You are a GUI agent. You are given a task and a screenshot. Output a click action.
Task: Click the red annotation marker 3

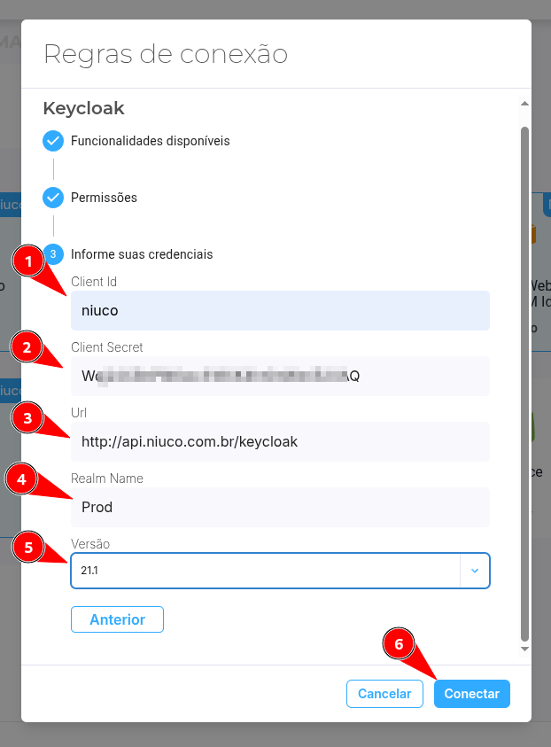27,417
